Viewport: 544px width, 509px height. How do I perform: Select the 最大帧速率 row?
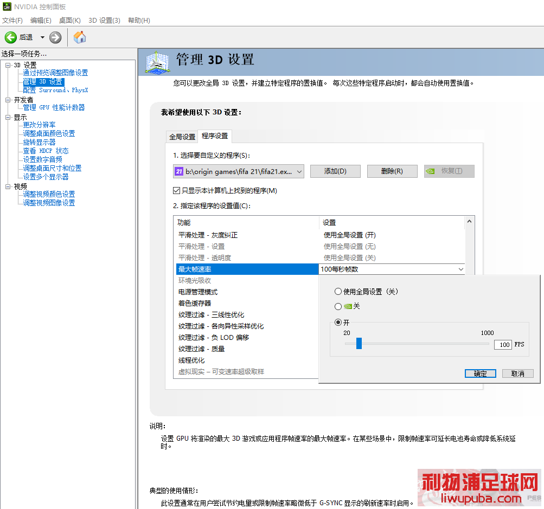[247, 269]
